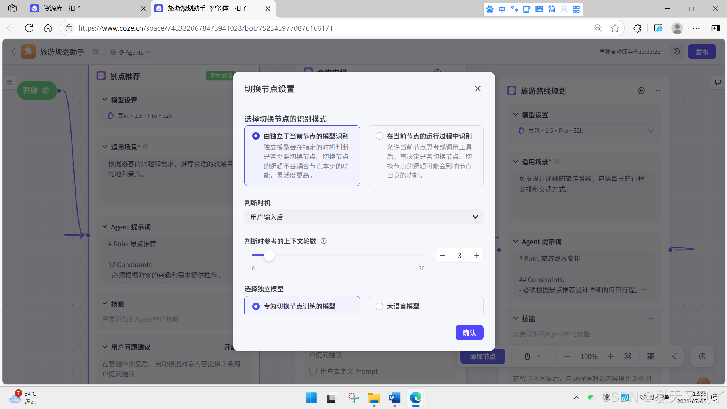
Task: Click the 发布 publish button
Action: [x=701, y=52]
